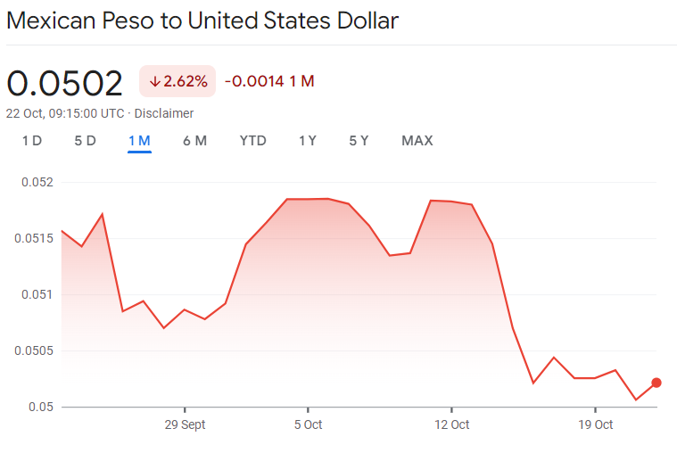Choose the 1 Y range tab
This screenshot has width=677, height=453.
coord(308,141)
